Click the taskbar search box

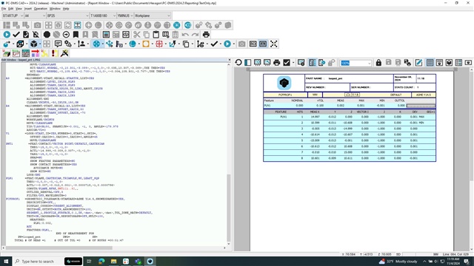pyautogui.click(x=38, y=261)
